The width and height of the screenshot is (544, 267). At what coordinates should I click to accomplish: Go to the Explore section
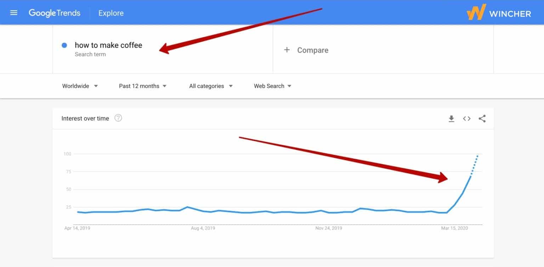click(x=111, y=13)
